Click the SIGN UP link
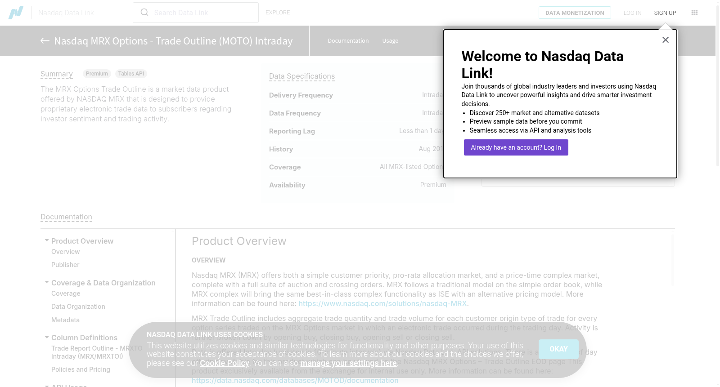This screenshot has width=720, height=387. [665, 13]
